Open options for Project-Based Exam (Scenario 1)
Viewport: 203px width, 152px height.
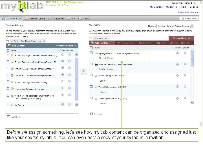[70, 54]
